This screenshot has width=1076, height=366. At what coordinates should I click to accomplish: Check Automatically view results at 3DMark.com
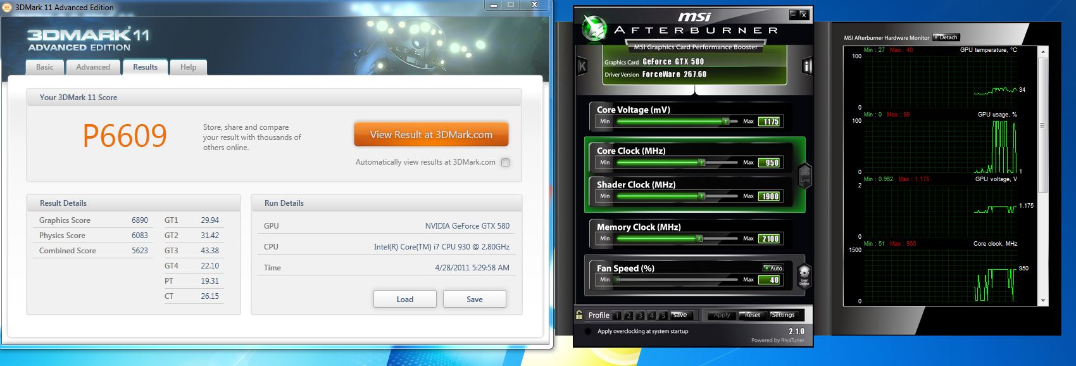point(505,162)
